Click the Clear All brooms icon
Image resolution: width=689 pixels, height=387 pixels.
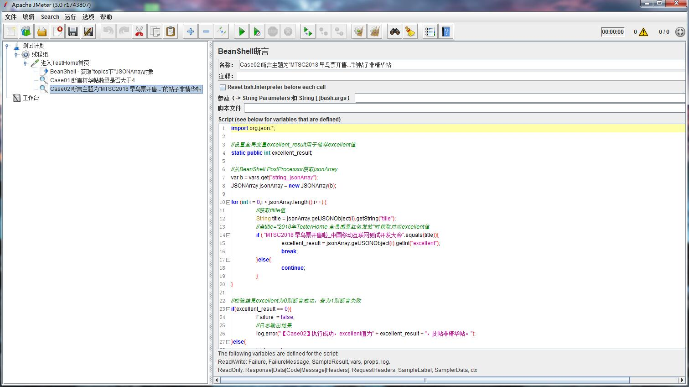tap(374, 31)
